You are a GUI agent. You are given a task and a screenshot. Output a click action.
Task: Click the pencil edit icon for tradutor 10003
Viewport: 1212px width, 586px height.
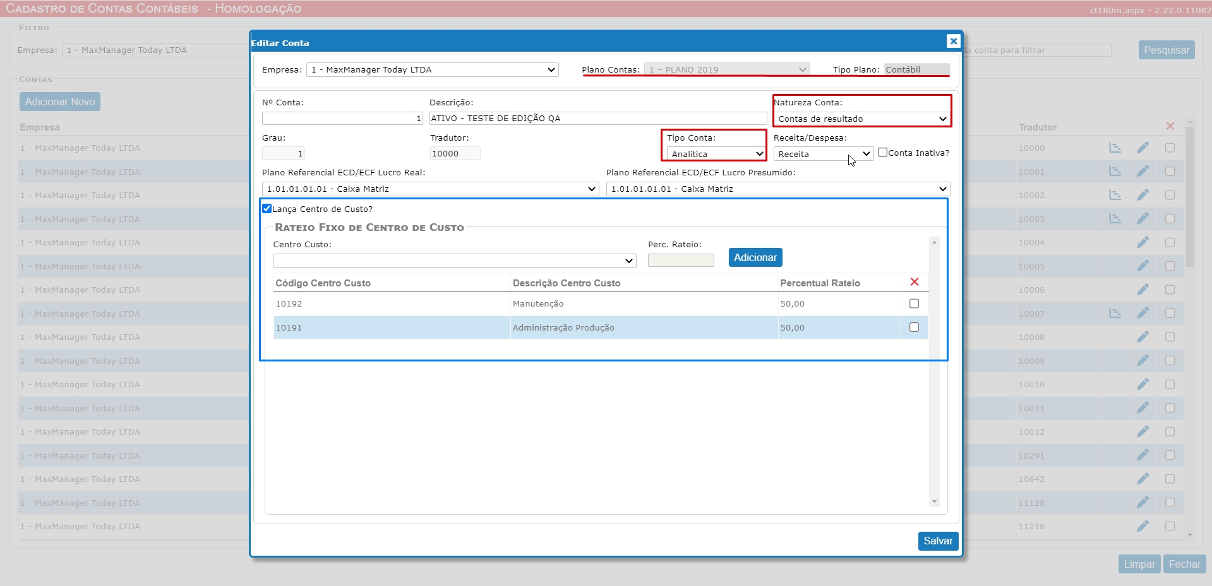(1143, 218)
